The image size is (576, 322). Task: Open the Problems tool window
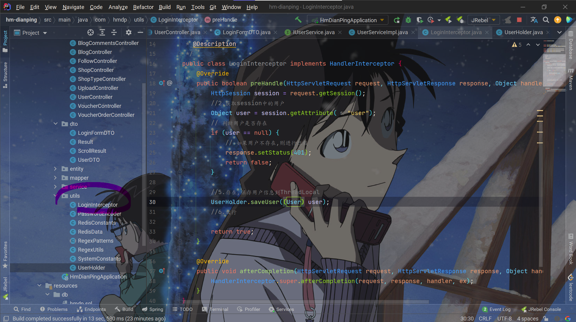54,309
